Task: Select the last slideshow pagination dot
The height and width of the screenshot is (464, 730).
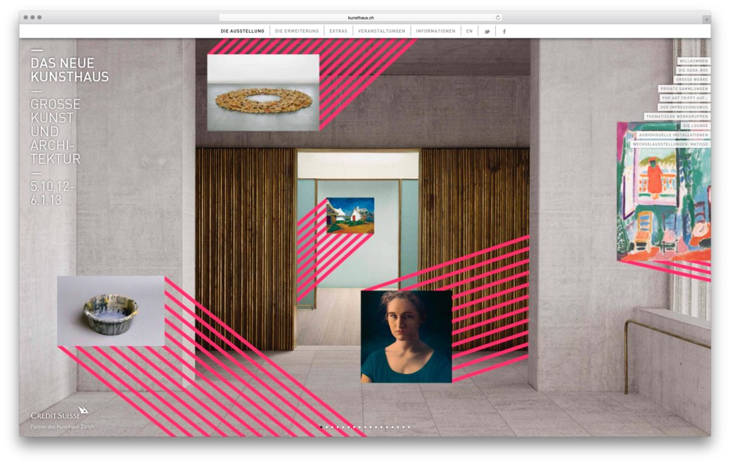Action: [x=409, y=427]
